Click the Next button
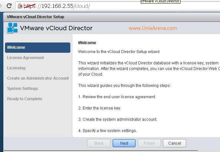220x152 pixels. 124,143
